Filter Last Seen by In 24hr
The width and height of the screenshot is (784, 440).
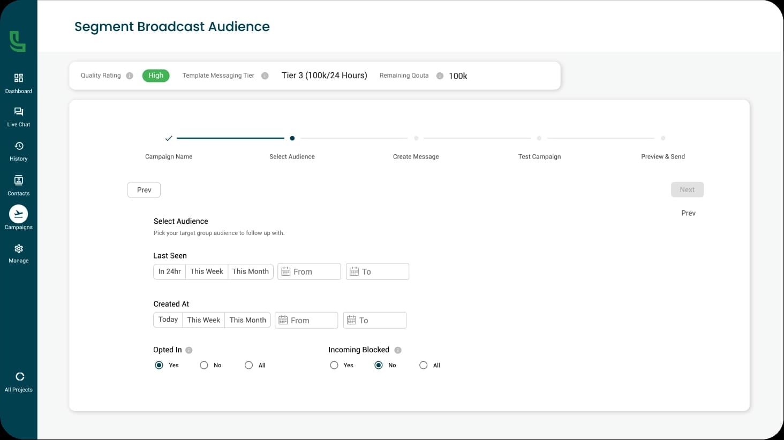170,271
